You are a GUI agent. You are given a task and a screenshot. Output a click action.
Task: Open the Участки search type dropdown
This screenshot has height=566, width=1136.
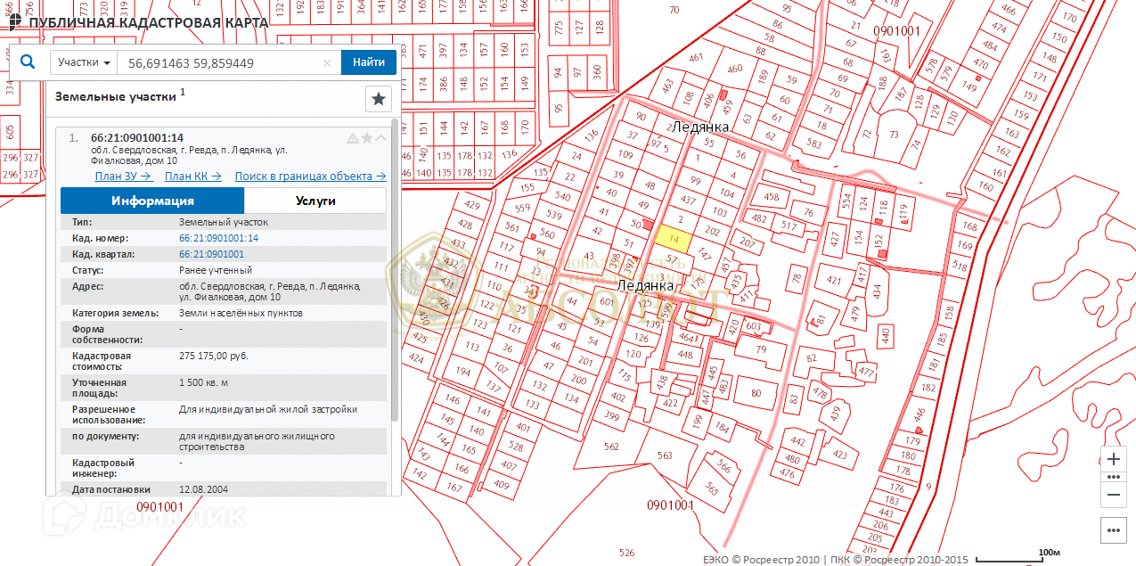click(85, 62)
